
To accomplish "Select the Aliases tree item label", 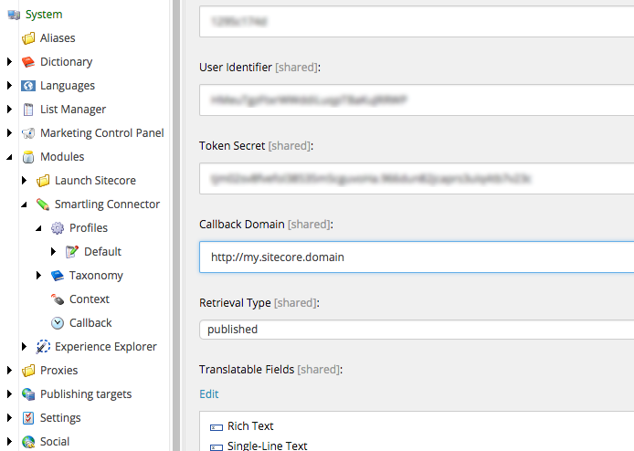I will click(x=58, y=38).
